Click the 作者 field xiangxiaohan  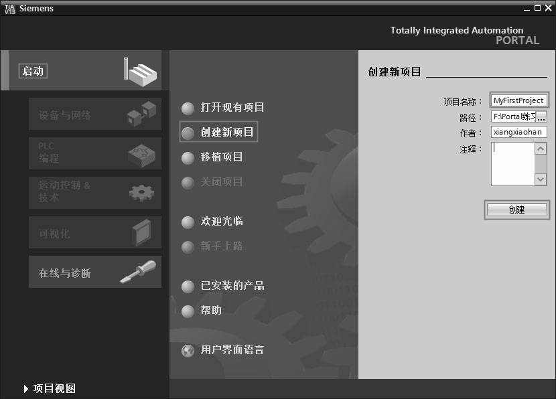tap(518, 132)
